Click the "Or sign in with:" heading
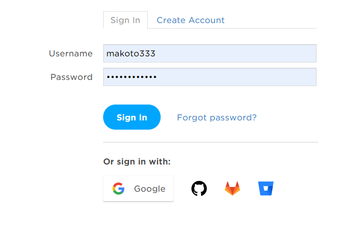 137,161
